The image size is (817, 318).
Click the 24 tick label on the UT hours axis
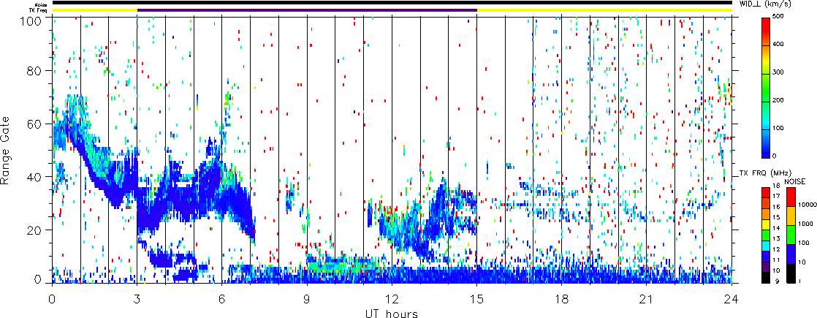click(731, 300)
